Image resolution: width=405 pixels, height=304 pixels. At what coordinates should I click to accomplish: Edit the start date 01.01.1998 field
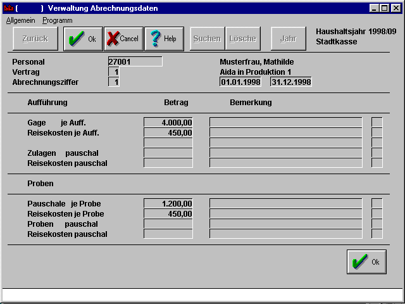pos(240,82)
